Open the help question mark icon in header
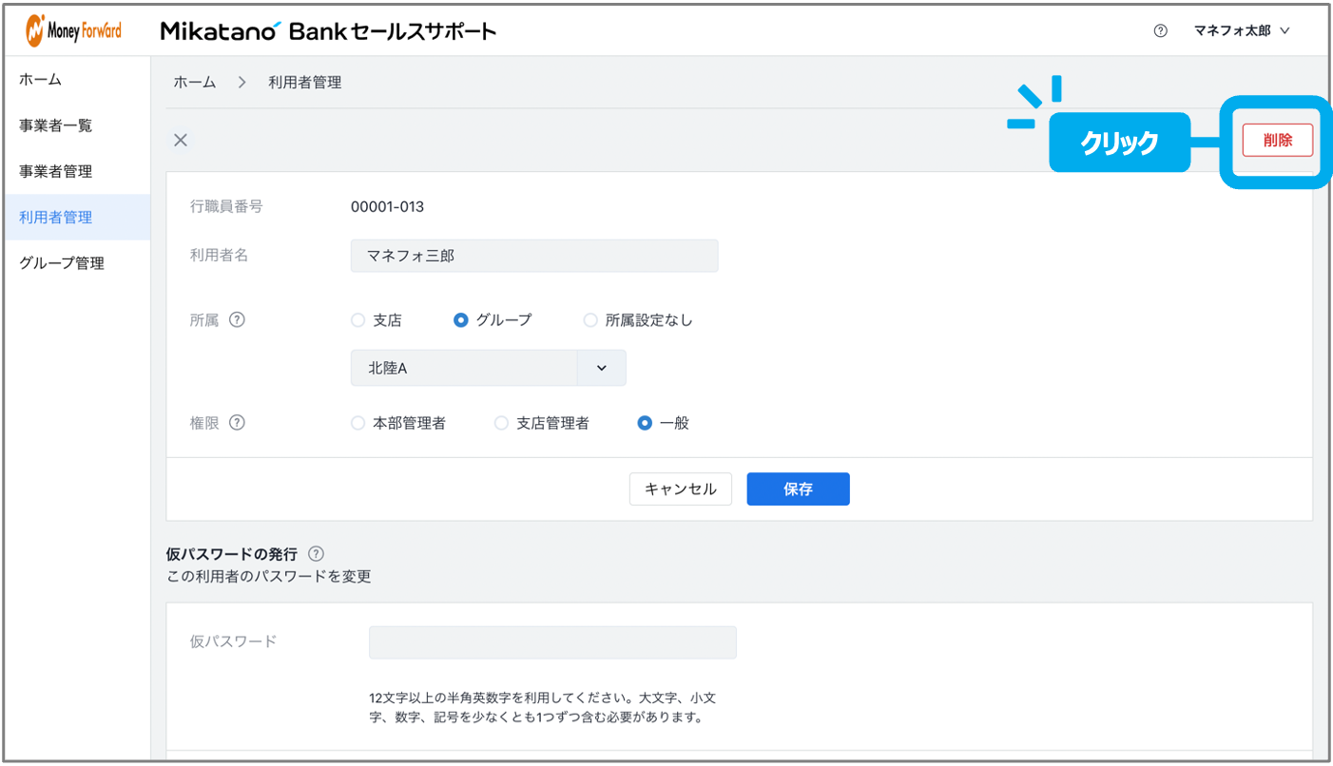This screenshot has height=766, width=1333. (1160, 30)
